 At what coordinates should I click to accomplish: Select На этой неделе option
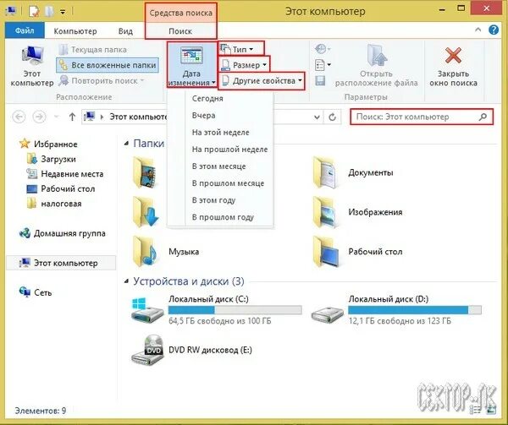[220, 133]
